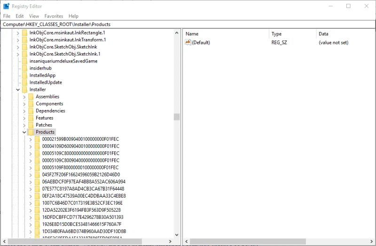Click the values pane scroll right arrow
The height and width of the screenshot is (246, 376).
372,241
